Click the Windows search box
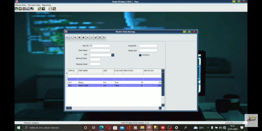 pyautogui.click(x=52, y=128)
